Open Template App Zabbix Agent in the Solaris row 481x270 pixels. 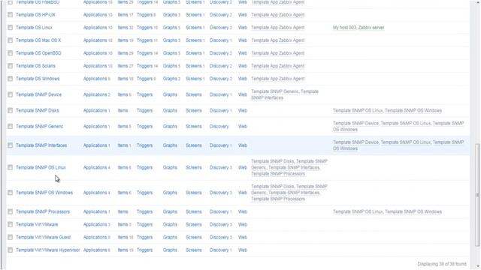pos(277,66)
